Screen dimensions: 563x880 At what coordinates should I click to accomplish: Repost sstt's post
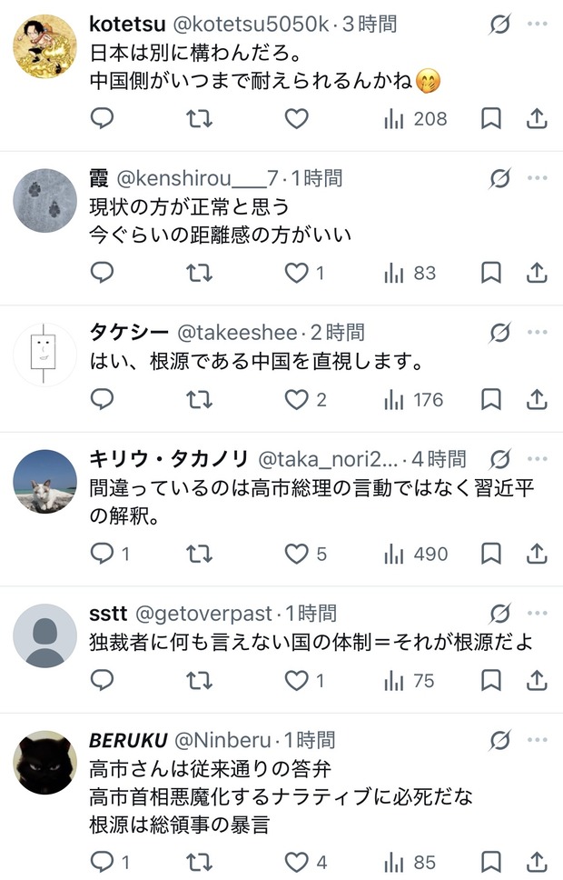click(199, 680)
